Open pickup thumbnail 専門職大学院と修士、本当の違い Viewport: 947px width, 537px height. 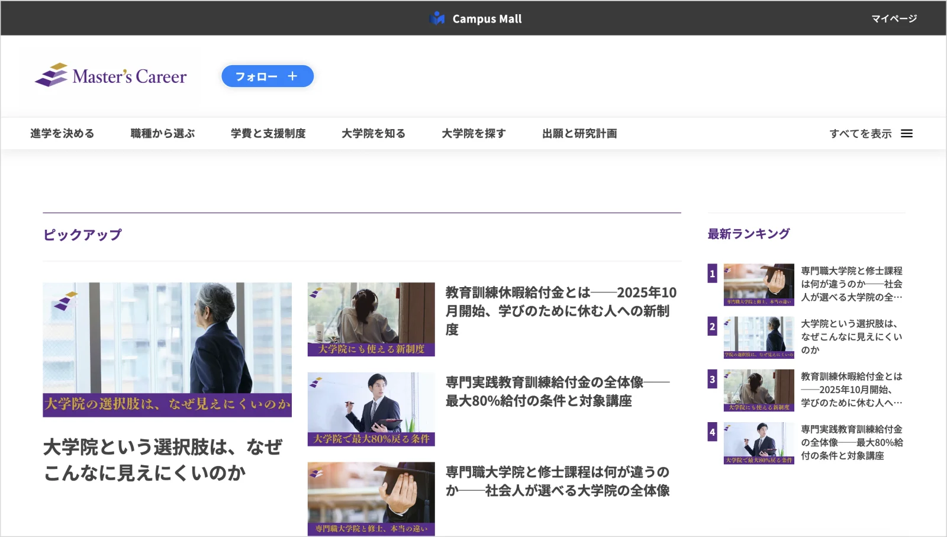coord(371,499)
